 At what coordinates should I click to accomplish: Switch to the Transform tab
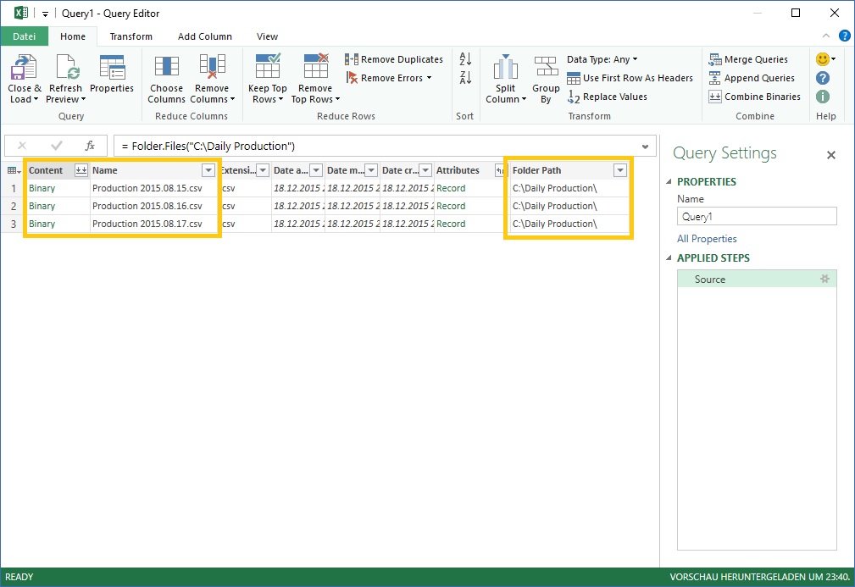click(x=130, y=36)
